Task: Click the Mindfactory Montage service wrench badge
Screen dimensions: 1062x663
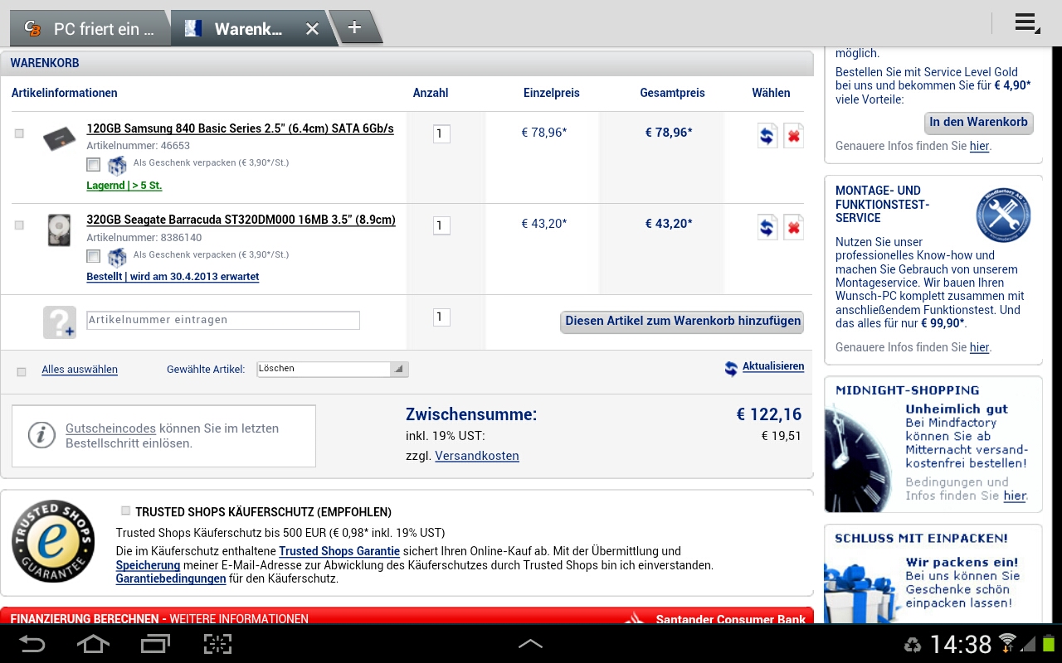Action: pyautogui.click(x=1003, y=215)
